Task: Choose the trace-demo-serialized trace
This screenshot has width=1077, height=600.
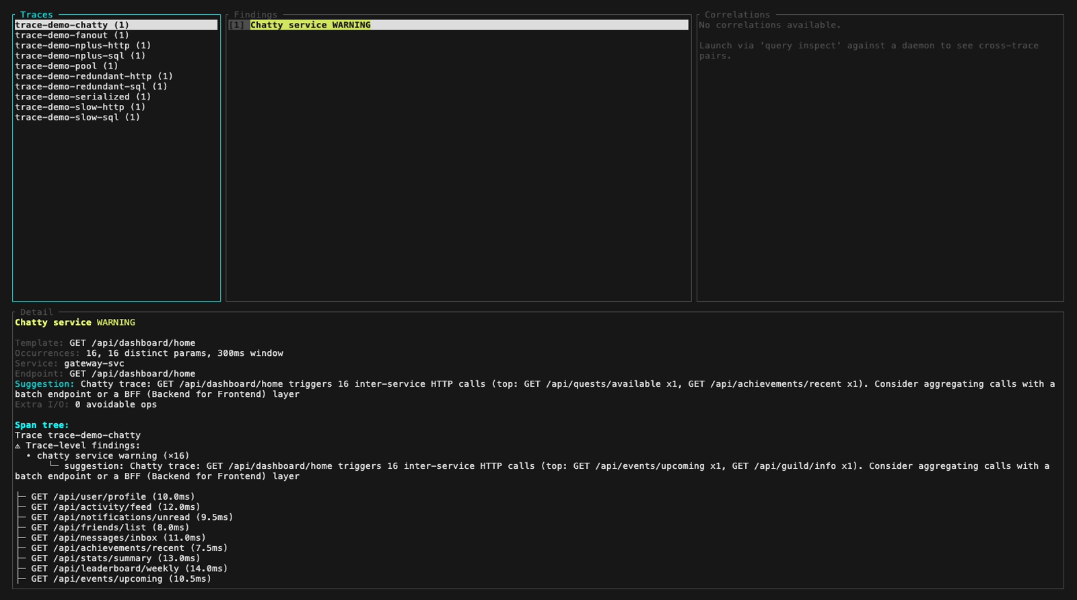Action: pyautogui.click(x=83, y=97)
